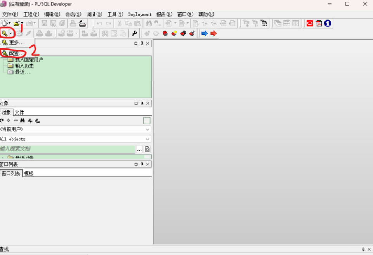The width and height of the screenshot is (373, 255).
Task: Click the Open folder toolbar icon
Action: coord(16,23)
